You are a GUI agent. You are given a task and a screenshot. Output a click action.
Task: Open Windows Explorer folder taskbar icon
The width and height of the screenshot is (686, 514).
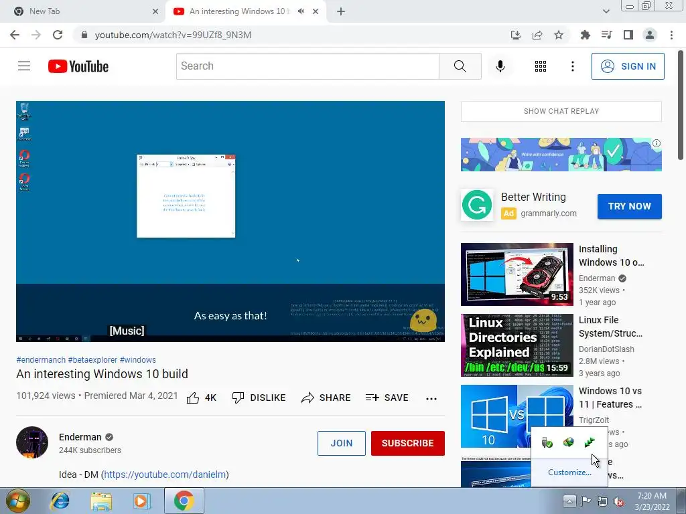[101, 501]
